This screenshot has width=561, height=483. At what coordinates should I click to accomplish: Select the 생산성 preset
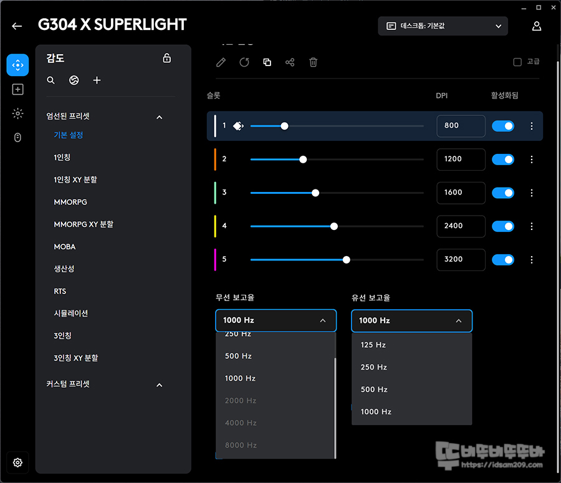(64, 269)
